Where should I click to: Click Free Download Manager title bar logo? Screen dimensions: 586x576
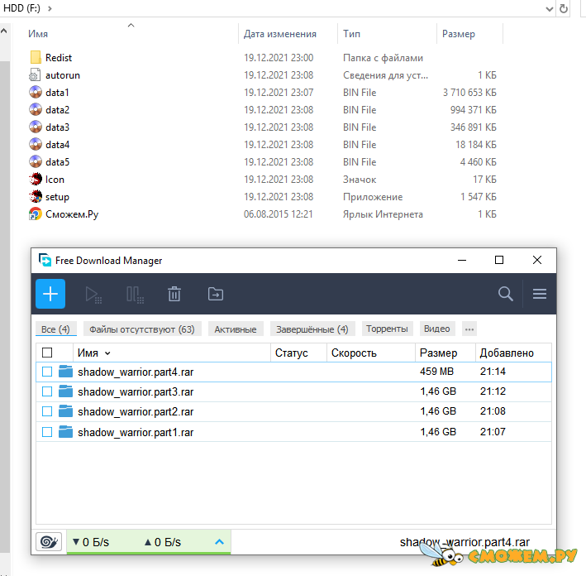(x=45, y=260)
